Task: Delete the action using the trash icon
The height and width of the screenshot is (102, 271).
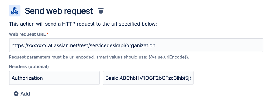Action: pyautogui.click(x=101, y=11)
